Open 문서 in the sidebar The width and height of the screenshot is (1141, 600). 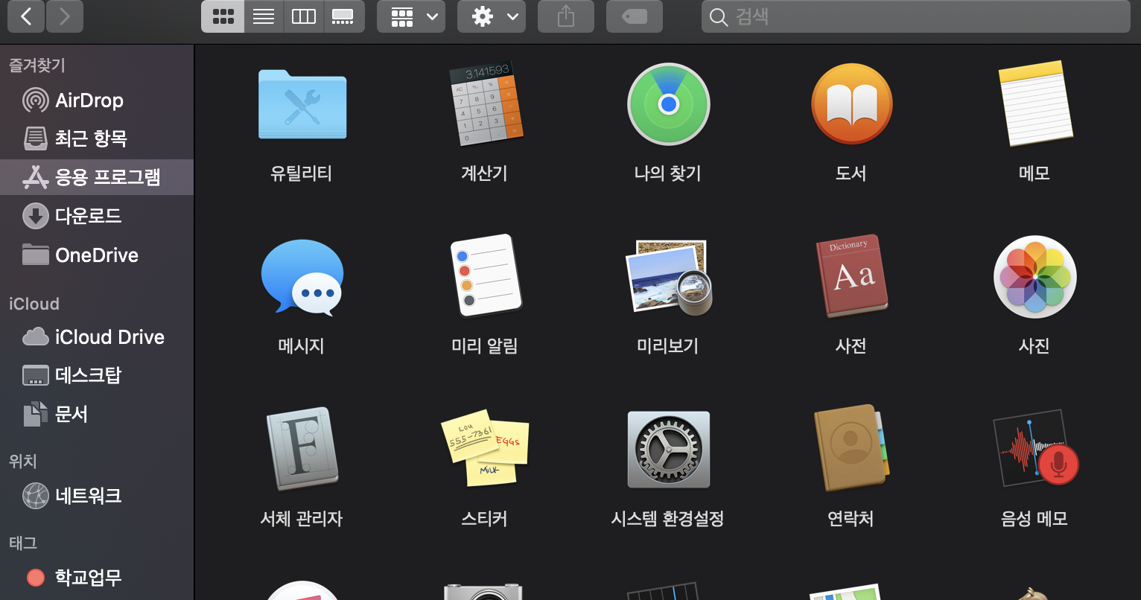point(97,414)
